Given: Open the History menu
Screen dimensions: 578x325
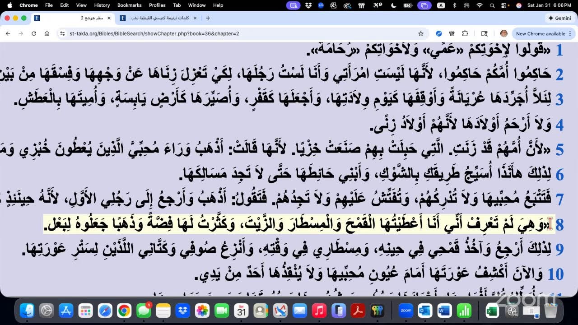Looking at the screenshot, I should 102,5.
